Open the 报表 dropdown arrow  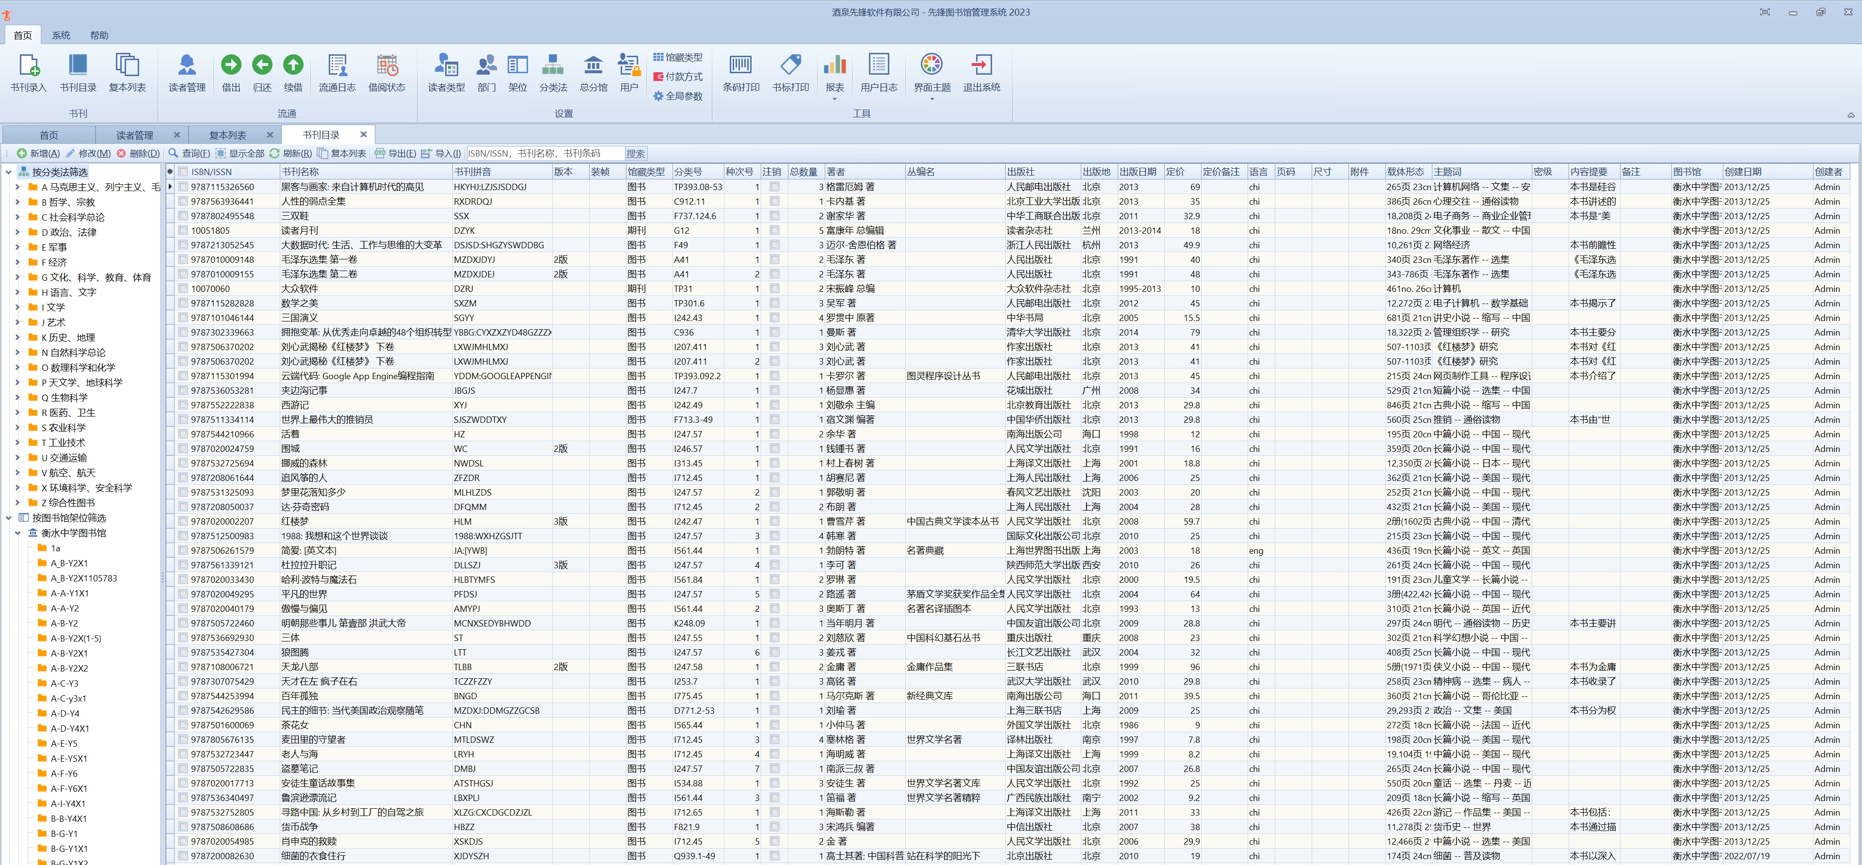(x=834, y=99)
